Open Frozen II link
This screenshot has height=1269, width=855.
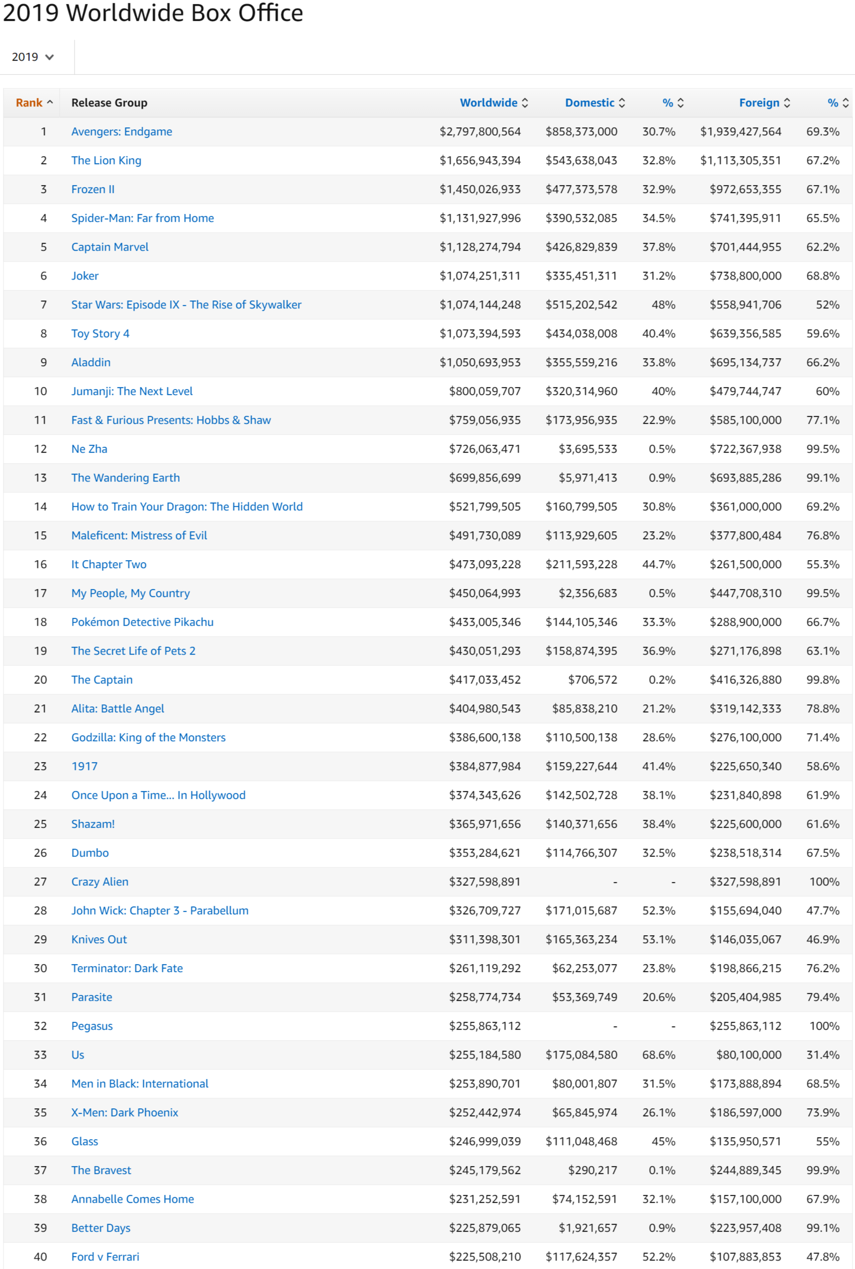point(93,189)
